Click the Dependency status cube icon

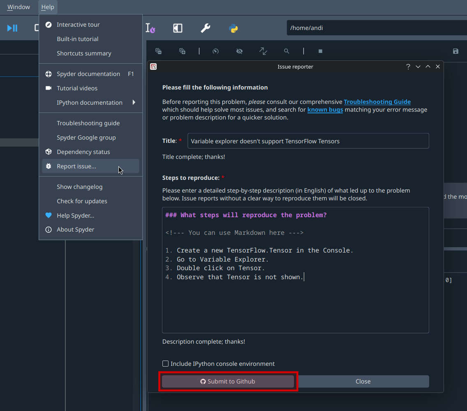coord(49,152)
